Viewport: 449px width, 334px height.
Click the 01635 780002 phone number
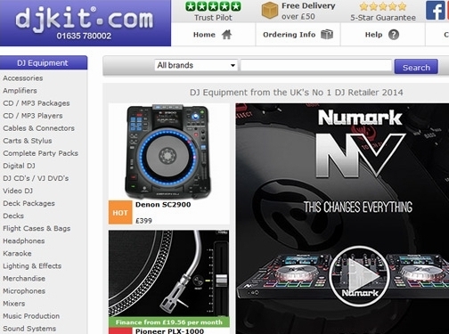84,36
